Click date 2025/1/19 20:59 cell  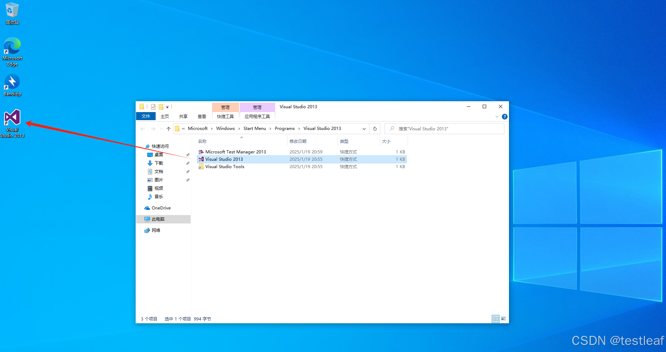click(x=306, y=152)
